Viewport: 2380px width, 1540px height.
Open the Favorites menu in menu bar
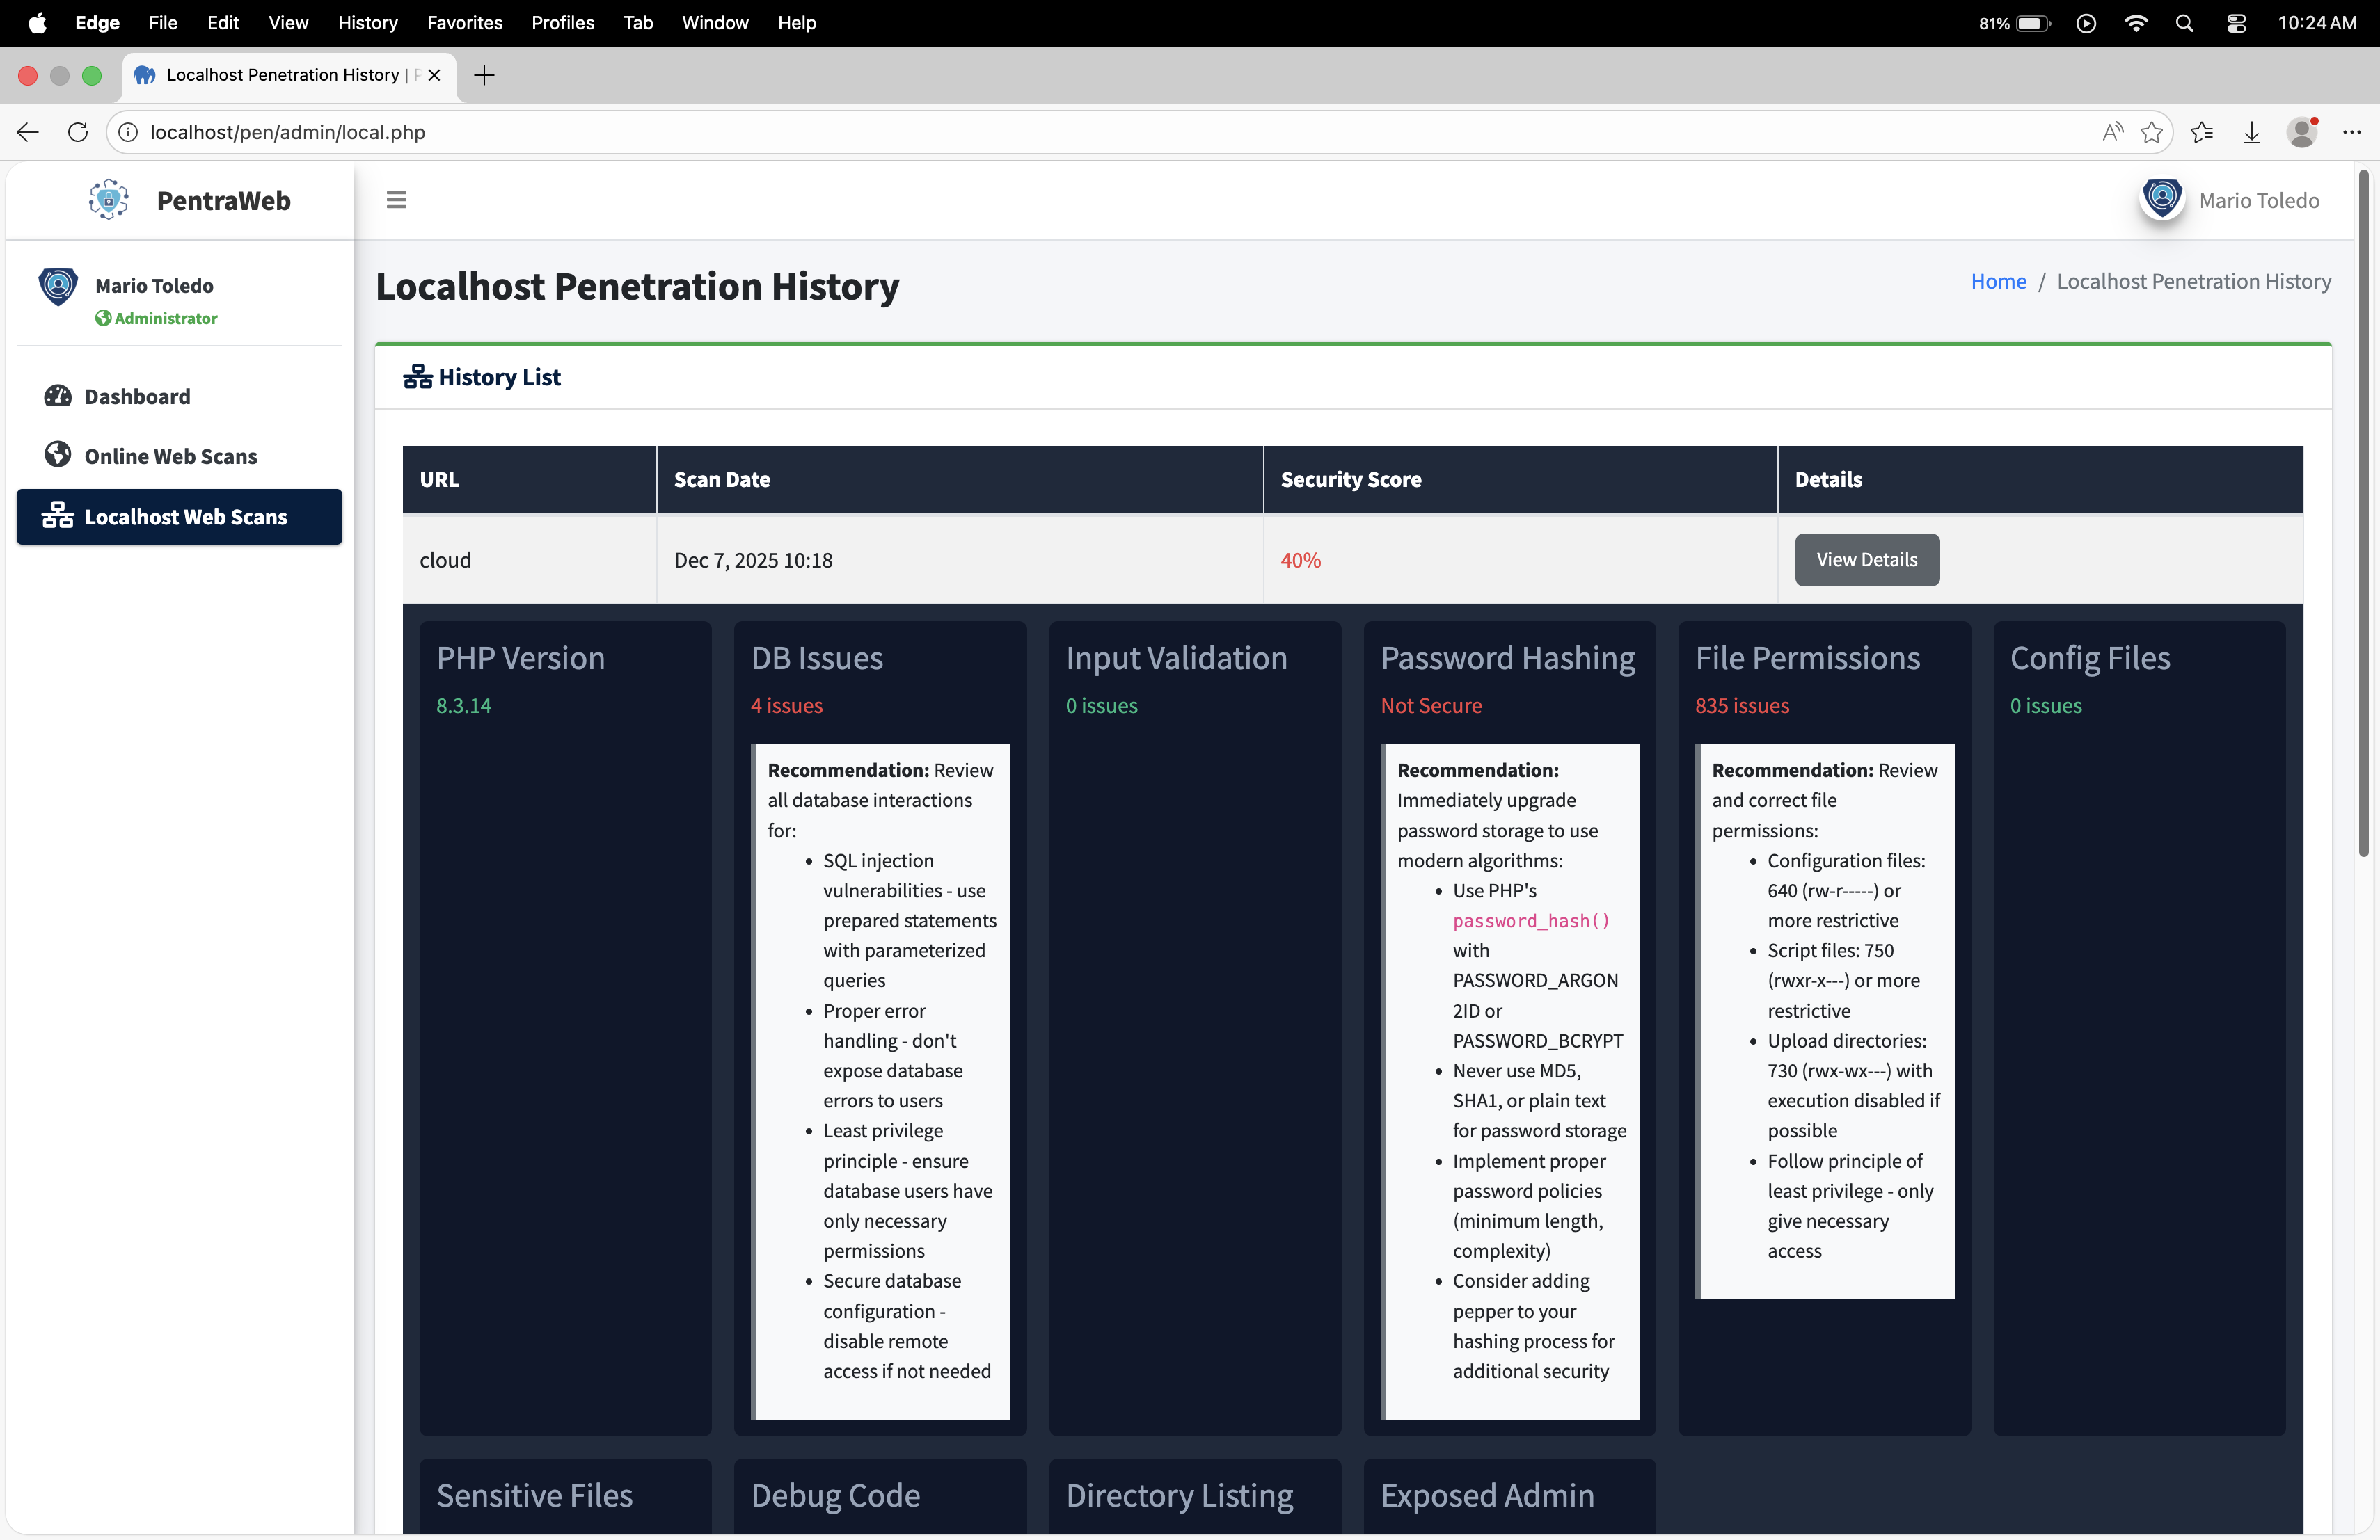click(x=464, y=23)
